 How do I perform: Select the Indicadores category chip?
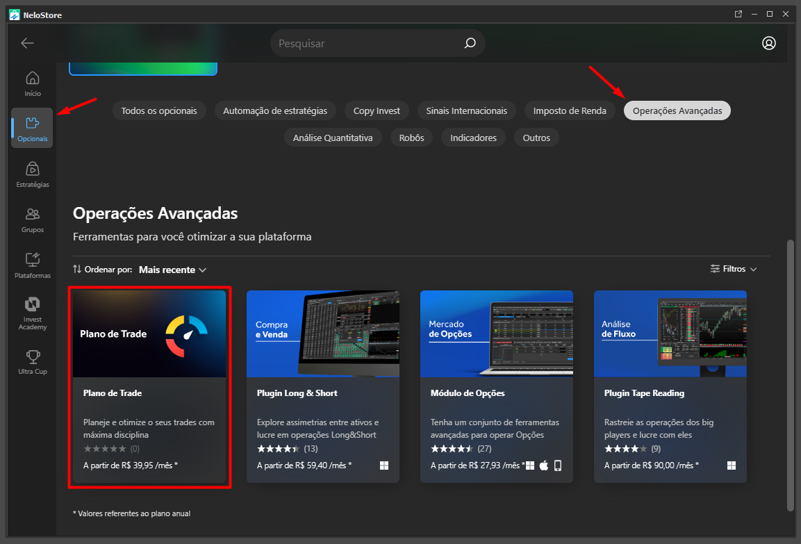pyautogui.click(x=473, y=138)
